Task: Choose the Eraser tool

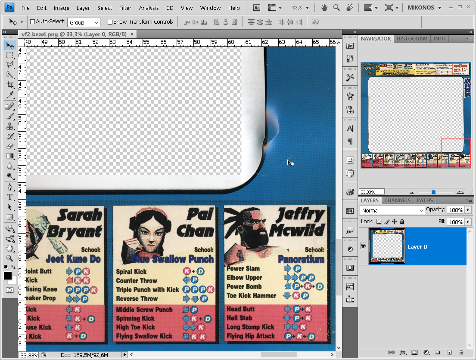Action: pos(10,146)
